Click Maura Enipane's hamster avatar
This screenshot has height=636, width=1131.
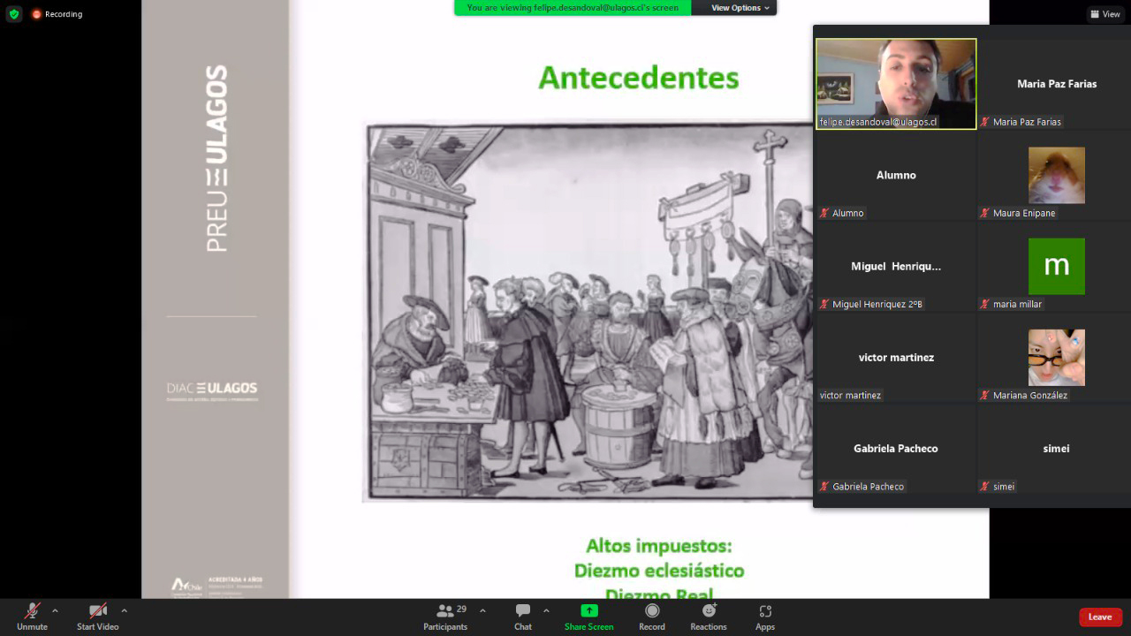[1057, 175]
